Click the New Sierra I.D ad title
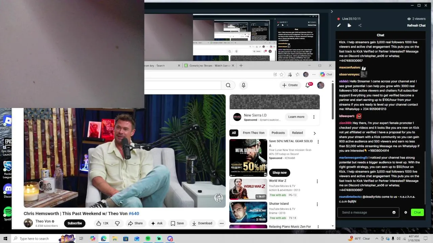This screenshot has height=243, width=433. (255, 115)
